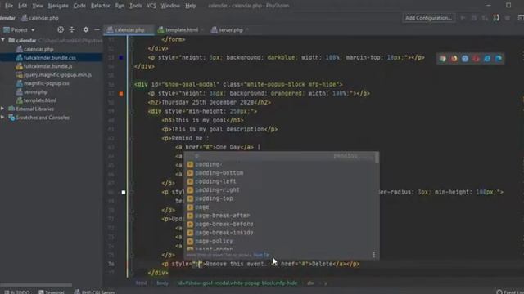Click the Stop icon in toolbar
The image size is (524, 294).
tap(508, 18)
